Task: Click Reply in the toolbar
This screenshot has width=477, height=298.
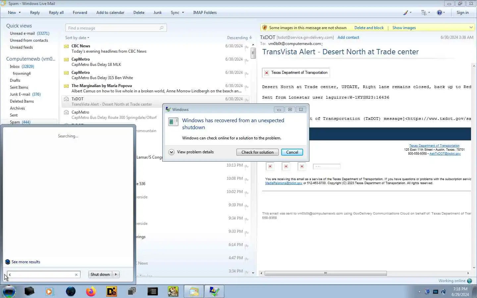Action: [35, 13]
